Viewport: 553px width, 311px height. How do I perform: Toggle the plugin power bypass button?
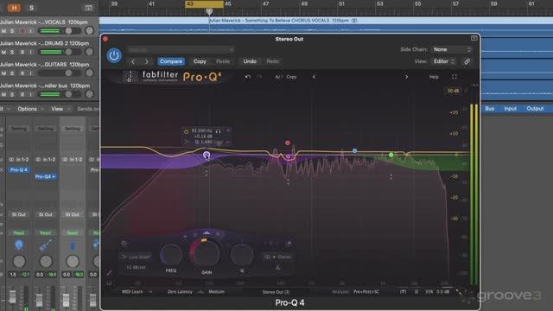[113, 55]
